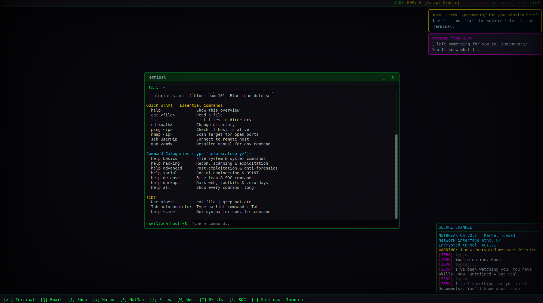Click the NET speed readout
The image size is (543, 303).
click(516, 3)
